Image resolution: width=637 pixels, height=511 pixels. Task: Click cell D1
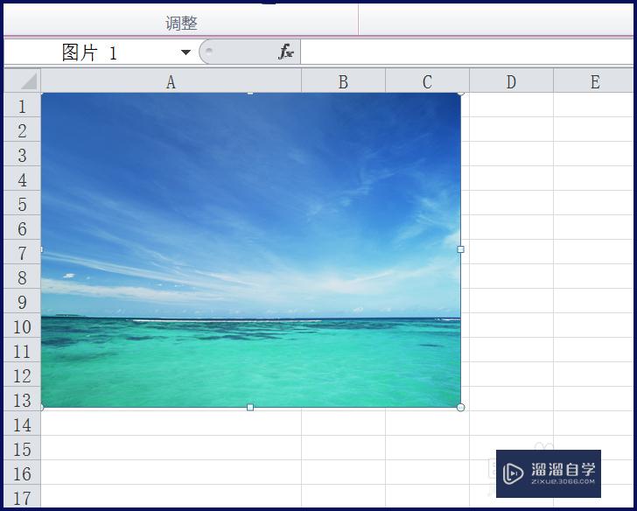[x=512, y=105]
